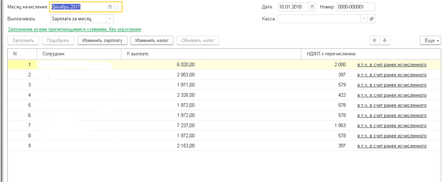Expand the Касса dropdown list
This screenshot has height=182, width=443.
(364, 19)
